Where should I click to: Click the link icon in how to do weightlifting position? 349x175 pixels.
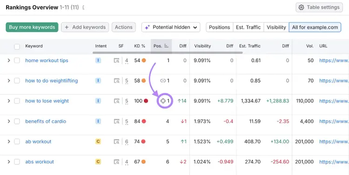(x=163, y=81)
